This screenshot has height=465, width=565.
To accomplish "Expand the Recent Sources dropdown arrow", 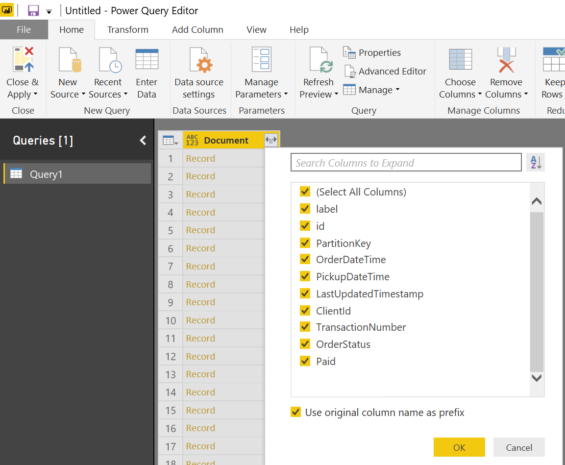I will click(x=125, y=94).
